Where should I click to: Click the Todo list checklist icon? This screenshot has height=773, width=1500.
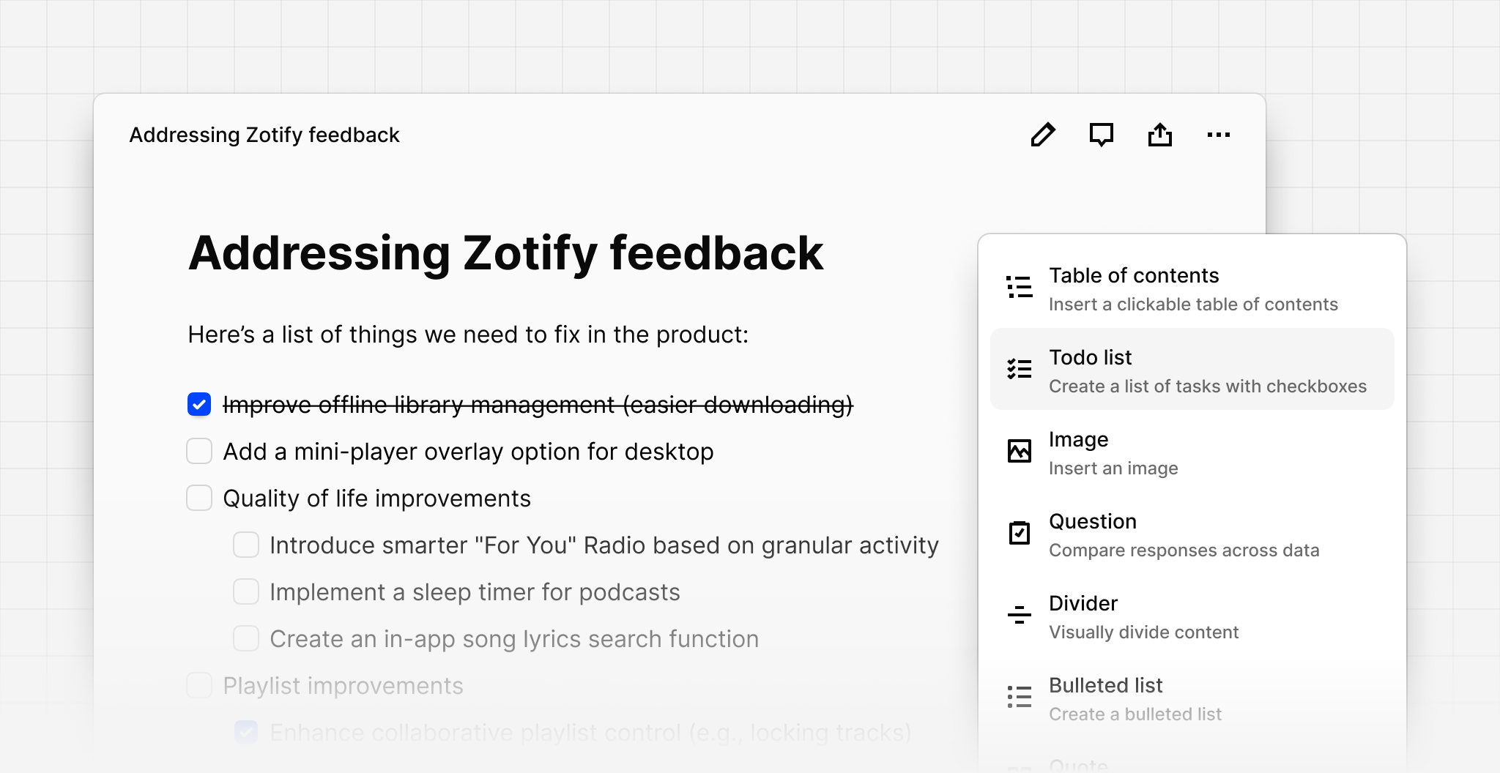[1019, 370]
